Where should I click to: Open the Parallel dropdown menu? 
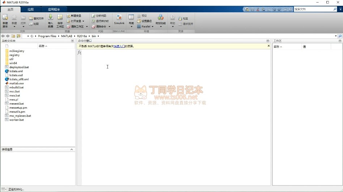(x=145, y=26)
